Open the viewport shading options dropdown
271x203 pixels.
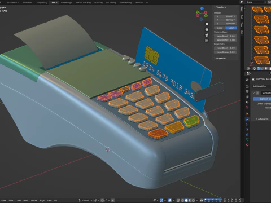[x=197, y=200]
